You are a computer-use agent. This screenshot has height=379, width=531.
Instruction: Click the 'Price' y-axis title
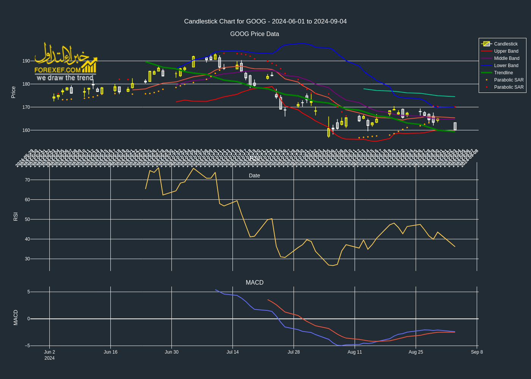click(x=13, y=92)
